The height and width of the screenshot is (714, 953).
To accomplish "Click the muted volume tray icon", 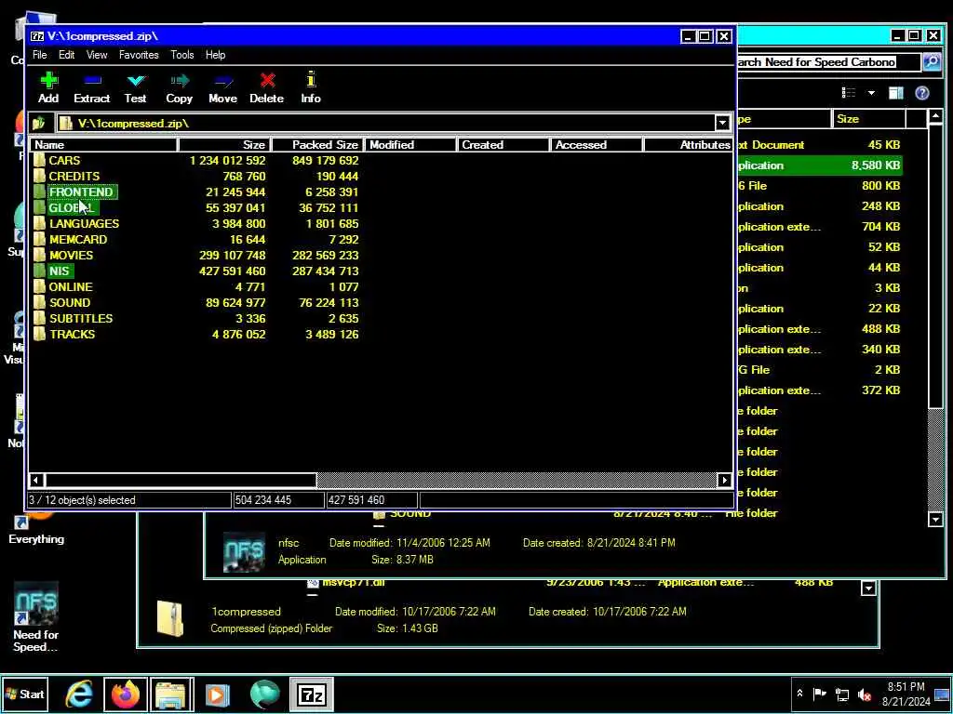I will point(865,694).
